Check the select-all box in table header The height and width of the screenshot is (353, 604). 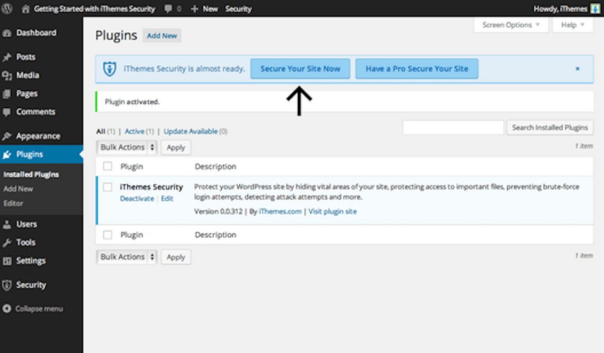107,166
